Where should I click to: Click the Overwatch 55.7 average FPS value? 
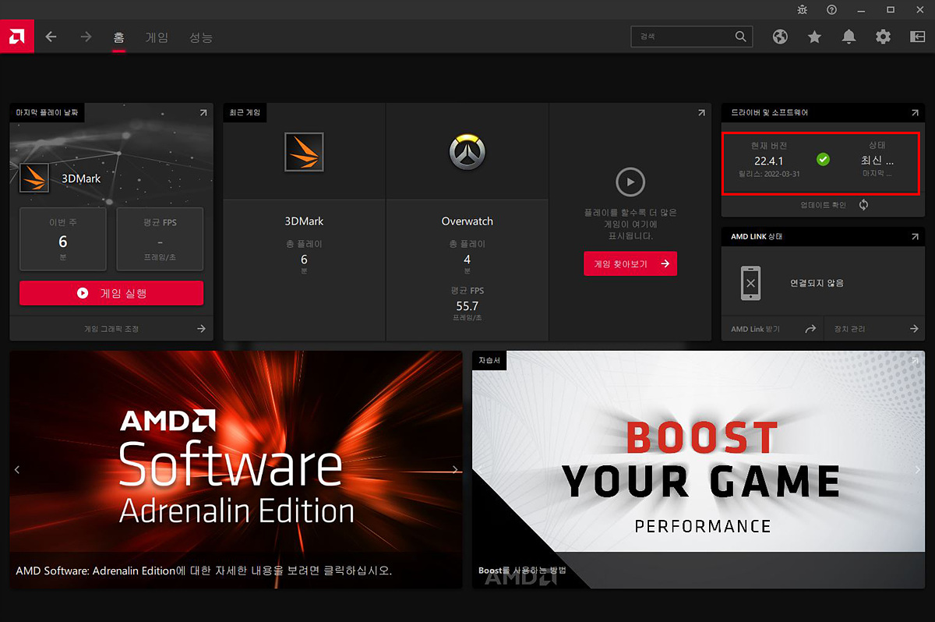(x=467, y=306)
